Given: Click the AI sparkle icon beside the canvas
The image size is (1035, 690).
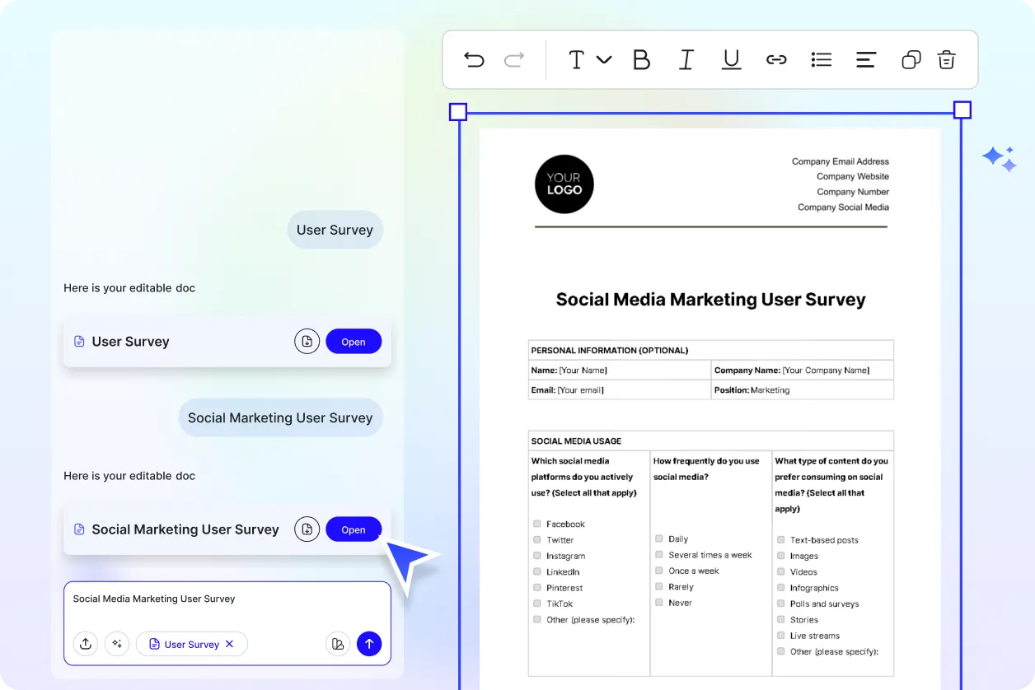Looking at the screenshot, I should [x=999, y=158].
